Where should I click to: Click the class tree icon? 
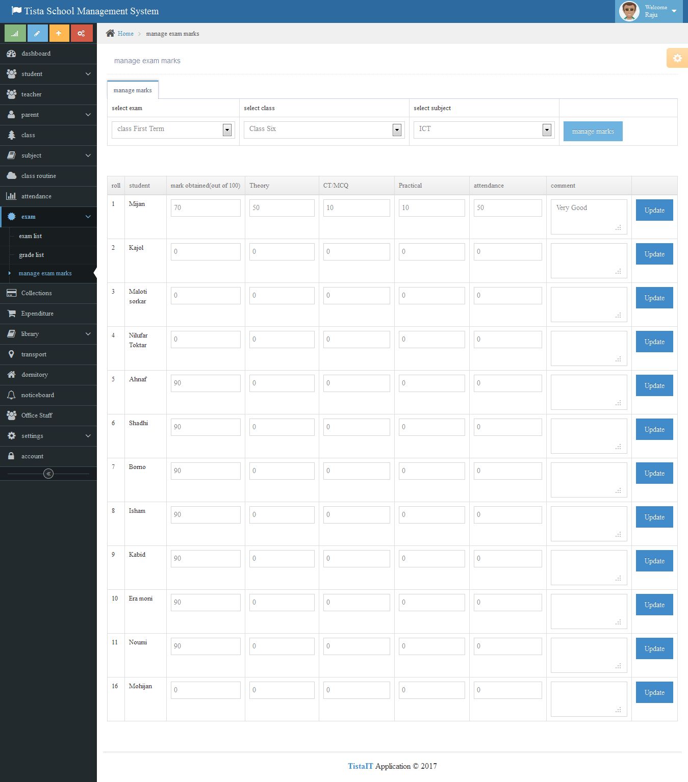(x=11, y=135)
